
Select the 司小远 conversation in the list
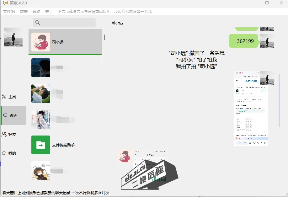coord(65,42)
